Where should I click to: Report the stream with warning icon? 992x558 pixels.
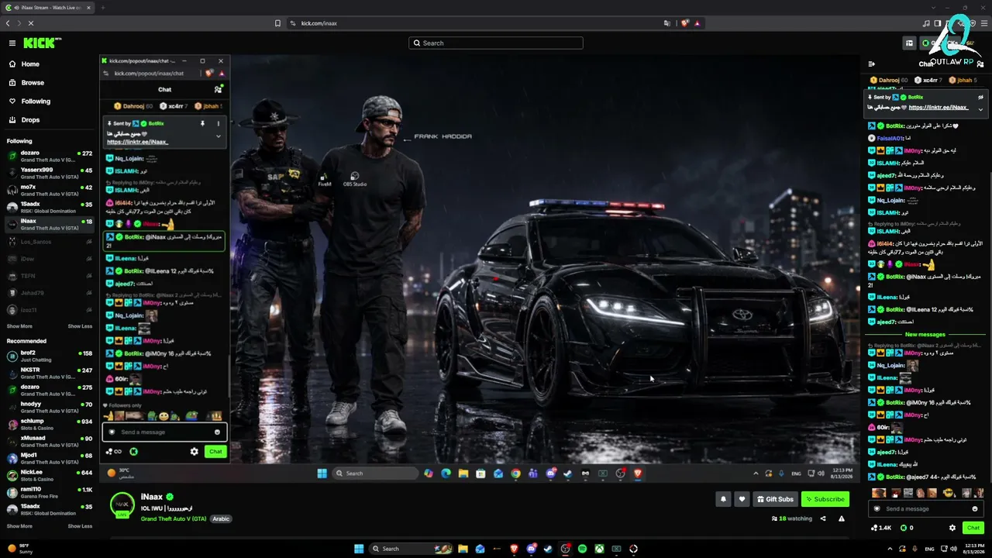[842, 519]
